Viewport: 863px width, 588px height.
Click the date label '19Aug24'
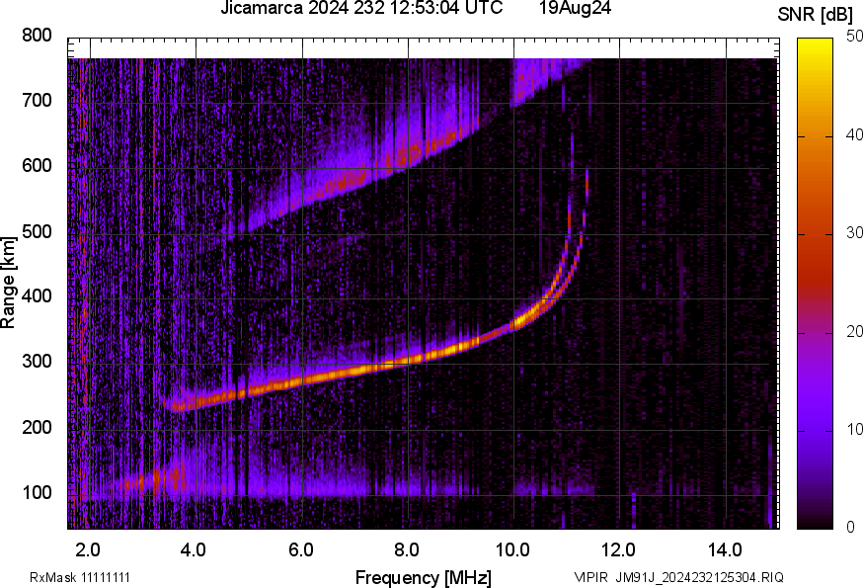pos(575,8)
